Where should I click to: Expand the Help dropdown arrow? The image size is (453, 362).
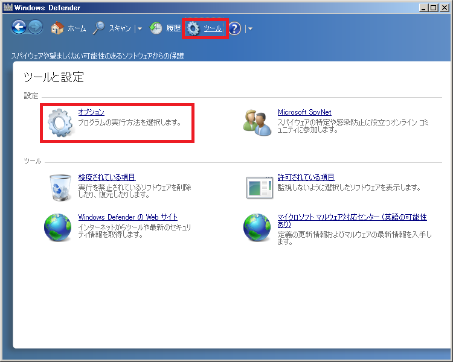pos(250,29)
